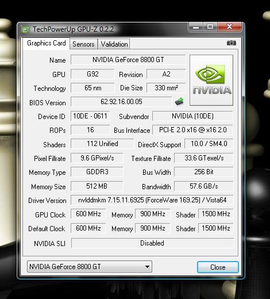Click the NVIDIA SLI field showing Disabled
The width and height of the screenshot is (270, 299).
click(152, 243)
